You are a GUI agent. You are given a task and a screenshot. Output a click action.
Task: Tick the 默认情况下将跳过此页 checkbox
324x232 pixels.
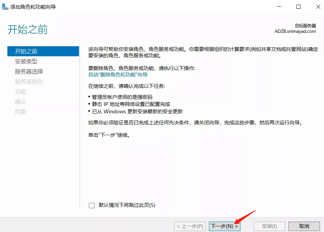point(92,206)
